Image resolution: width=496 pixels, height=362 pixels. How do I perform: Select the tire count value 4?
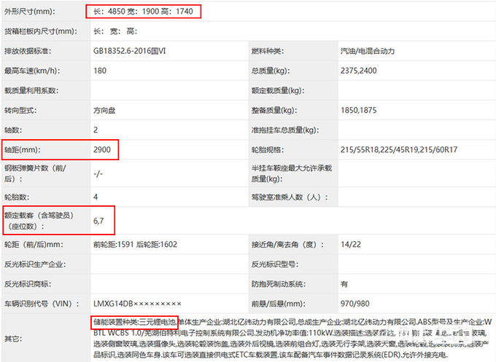(x=96, y=197)
